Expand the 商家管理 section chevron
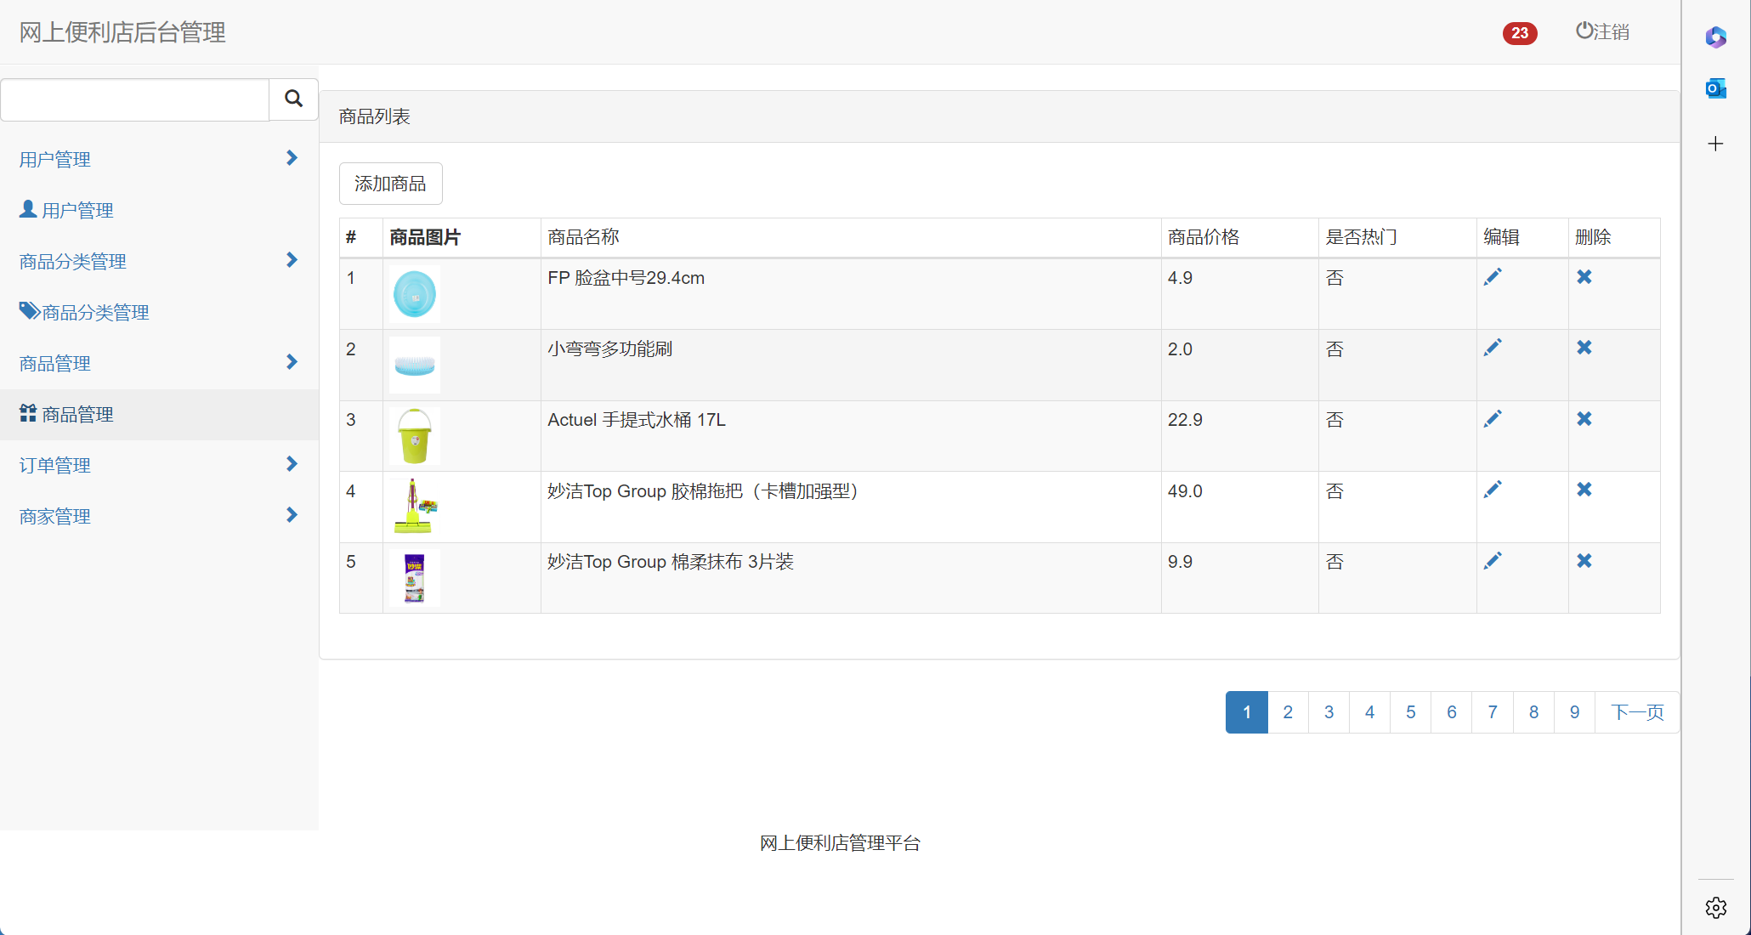1751x935 pixels. click(x=292, y=515)
